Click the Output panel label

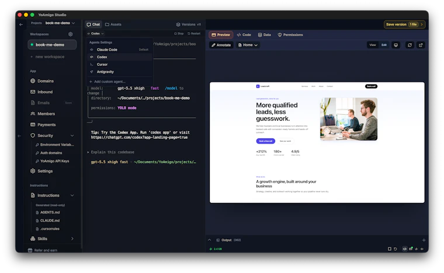226,240
